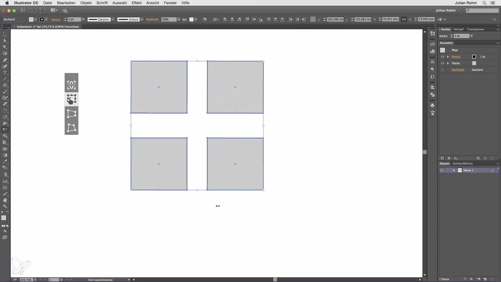Switch to the Verlauf tab
The image size is (501, 282).
point(458,29)
